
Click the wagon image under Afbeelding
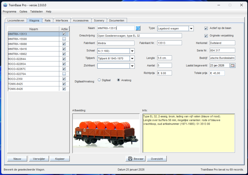click(x=106, y=133)
